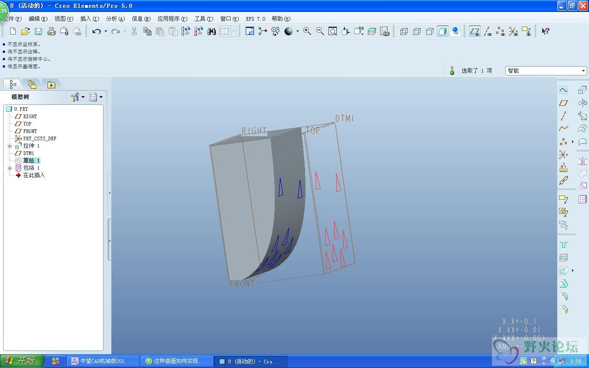Click the Refit view to screen icon

coord(333,31)
